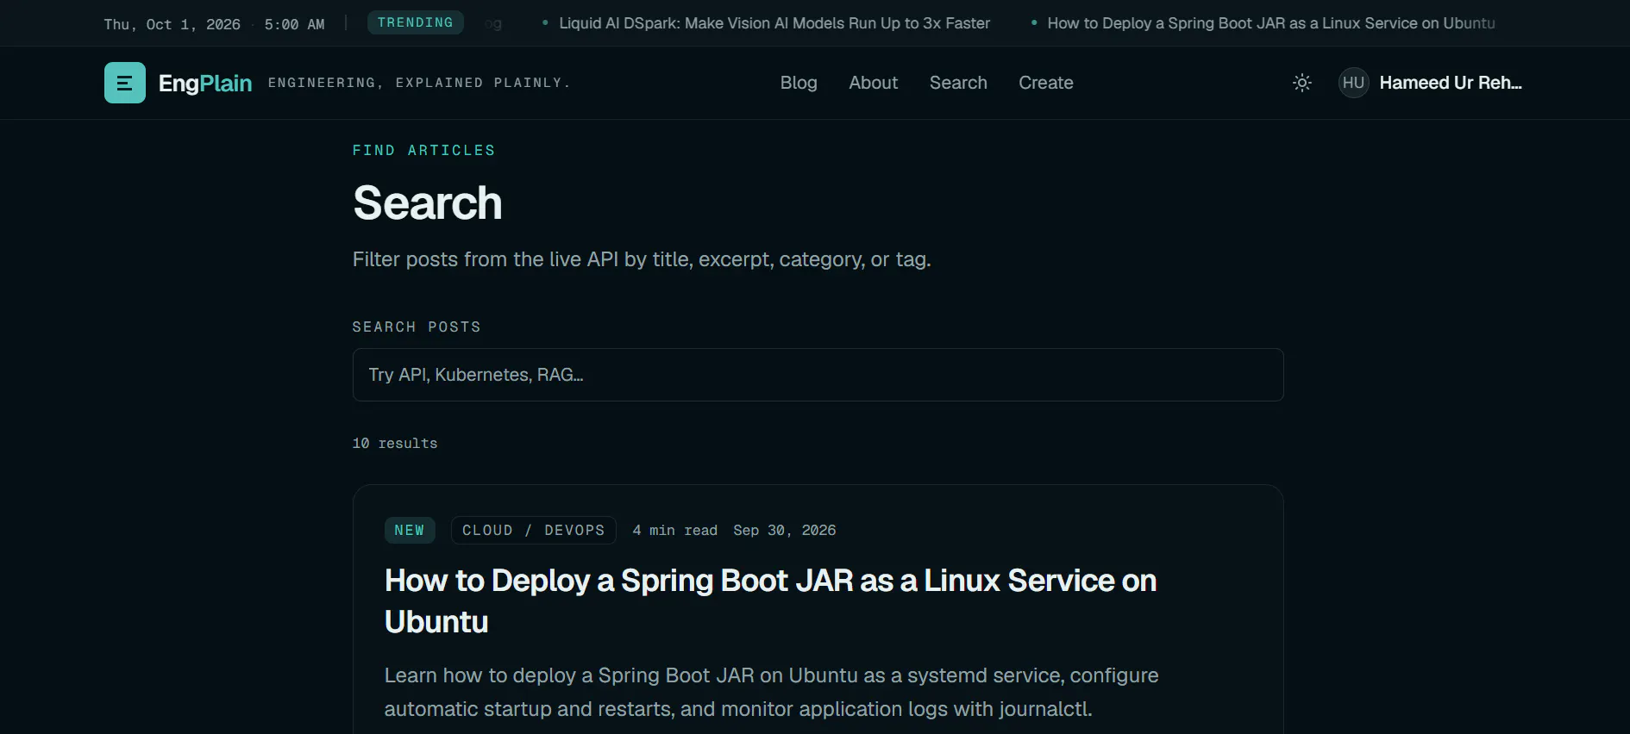Open the Blog nav item
Screen dimensions: 1630x734
point(799,83)
